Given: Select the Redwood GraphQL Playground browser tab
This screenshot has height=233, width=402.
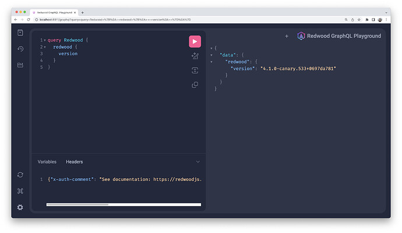Looking at the screenshot, I should 54,12.
